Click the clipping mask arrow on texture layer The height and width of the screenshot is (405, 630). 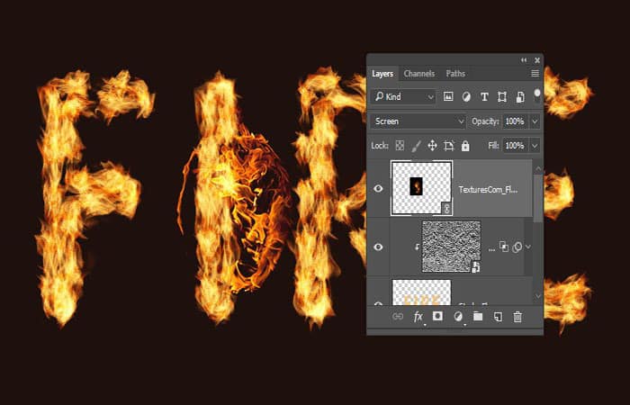click(x=417, y=247)
